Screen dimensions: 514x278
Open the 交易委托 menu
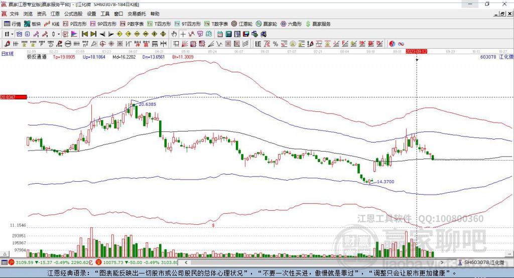pos(137,14)
